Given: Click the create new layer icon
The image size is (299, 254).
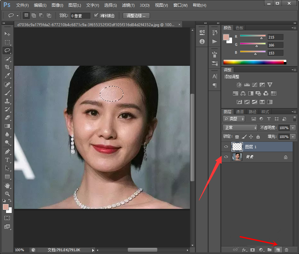Looking at the screenshot, I should (278, 250).
